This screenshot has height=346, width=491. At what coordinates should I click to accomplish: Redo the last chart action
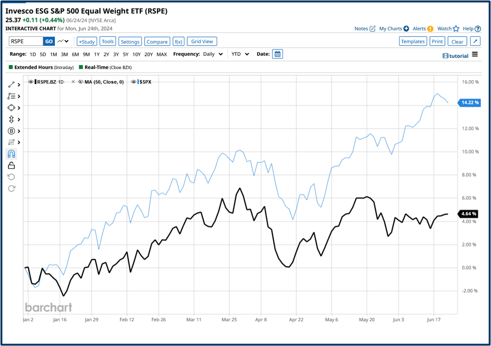(11, 188)
